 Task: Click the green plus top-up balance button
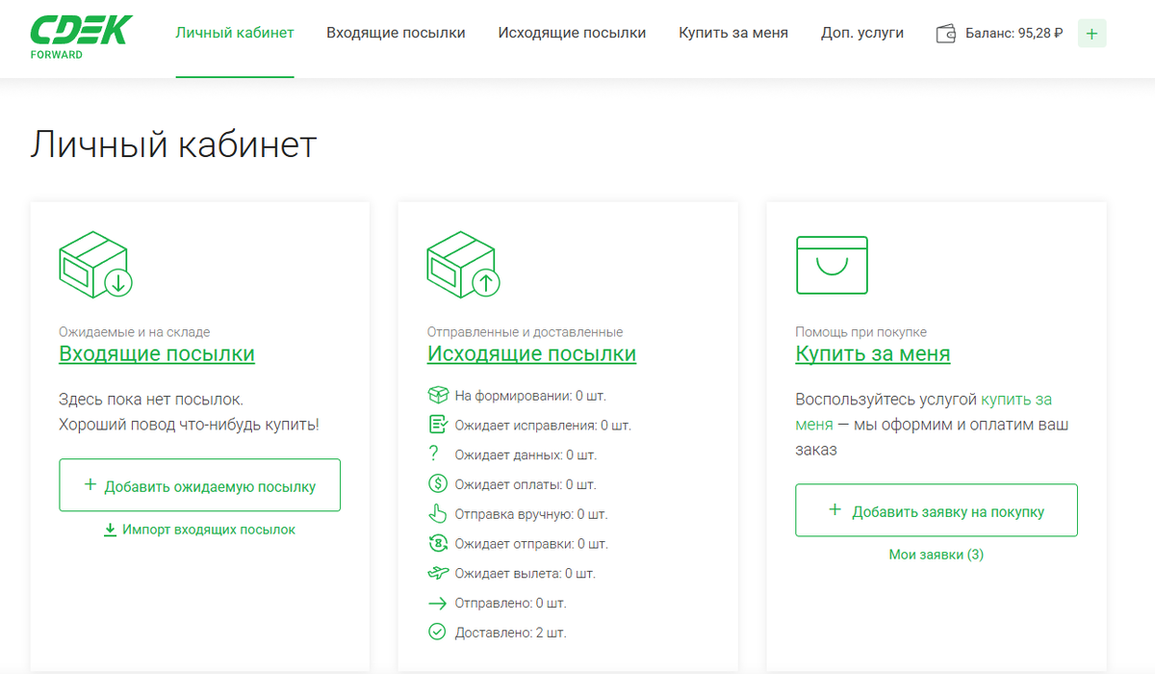tap(1091, 34)
